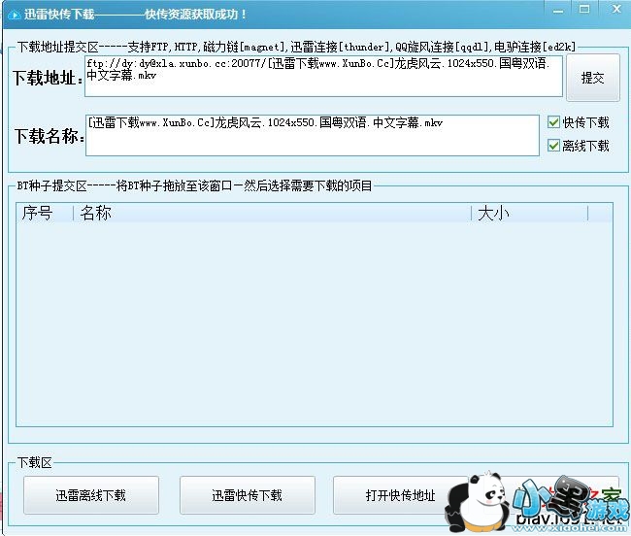Screen dimensions: 631x536
Task: Click the 序号 column header
Action: 45,213
